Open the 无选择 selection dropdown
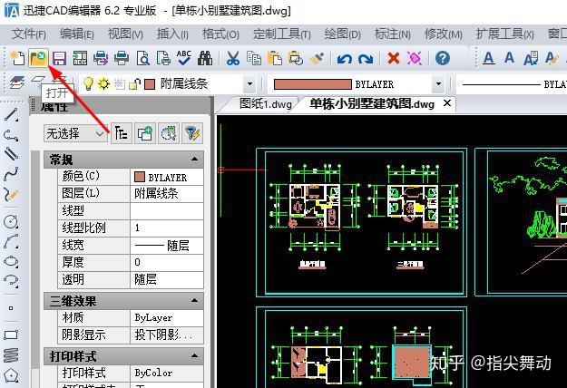 tap(75, 134)
